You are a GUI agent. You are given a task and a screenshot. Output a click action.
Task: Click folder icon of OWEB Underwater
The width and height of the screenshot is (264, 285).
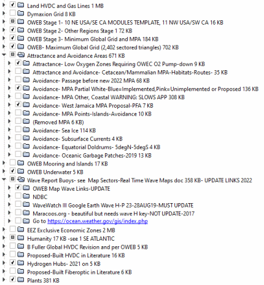point(20,171)
